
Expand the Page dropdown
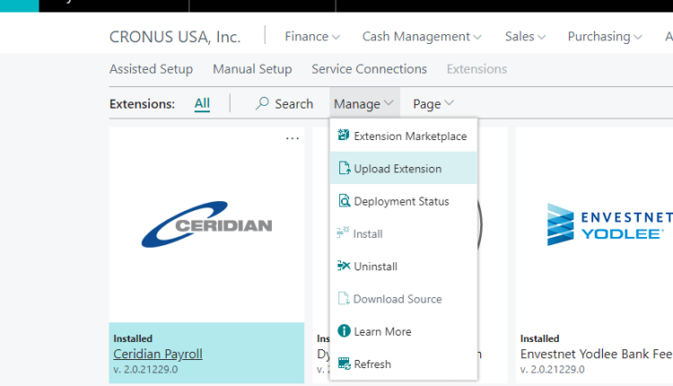pyautogui.click(x=433, y=104)
